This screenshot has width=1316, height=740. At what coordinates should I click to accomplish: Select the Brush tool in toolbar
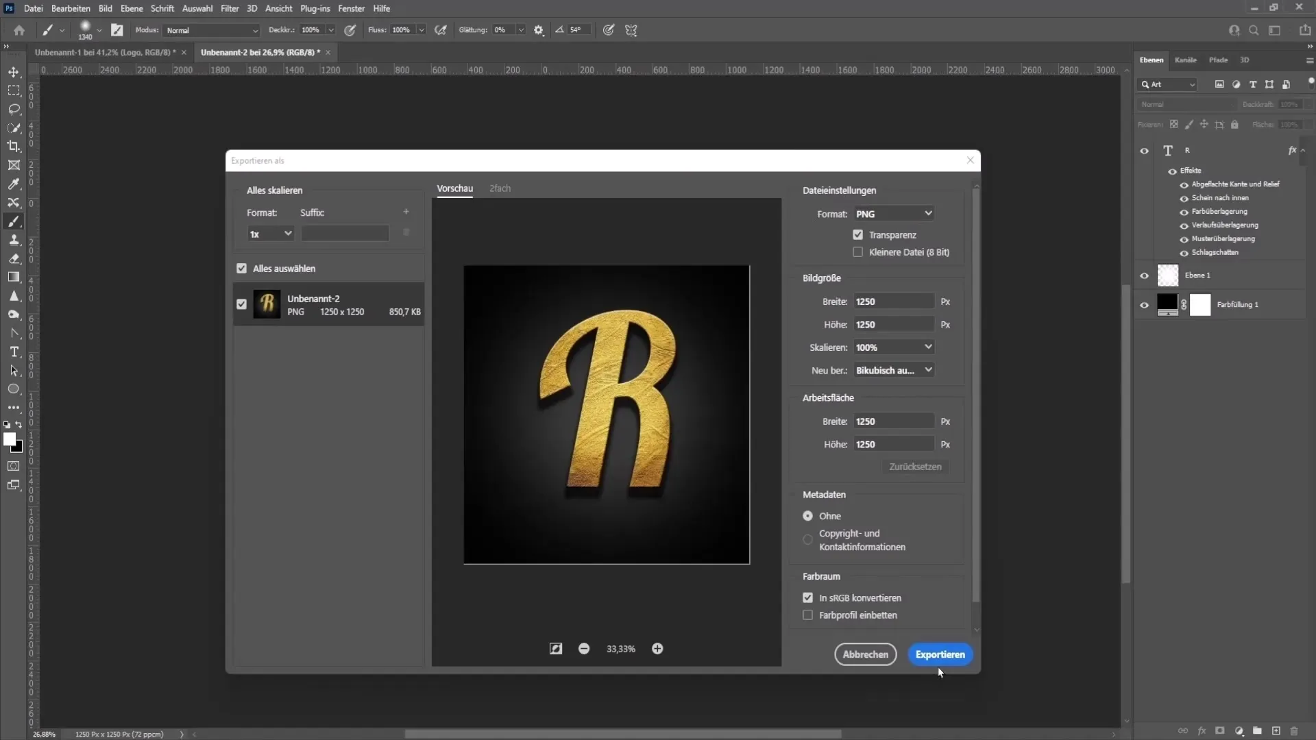[x=14, y=221]
